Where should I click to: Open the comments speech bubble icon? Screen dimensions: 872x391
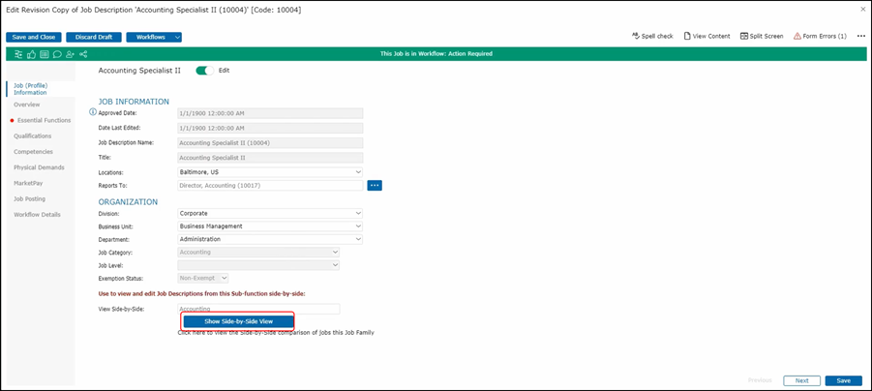[x=57, y=54]
